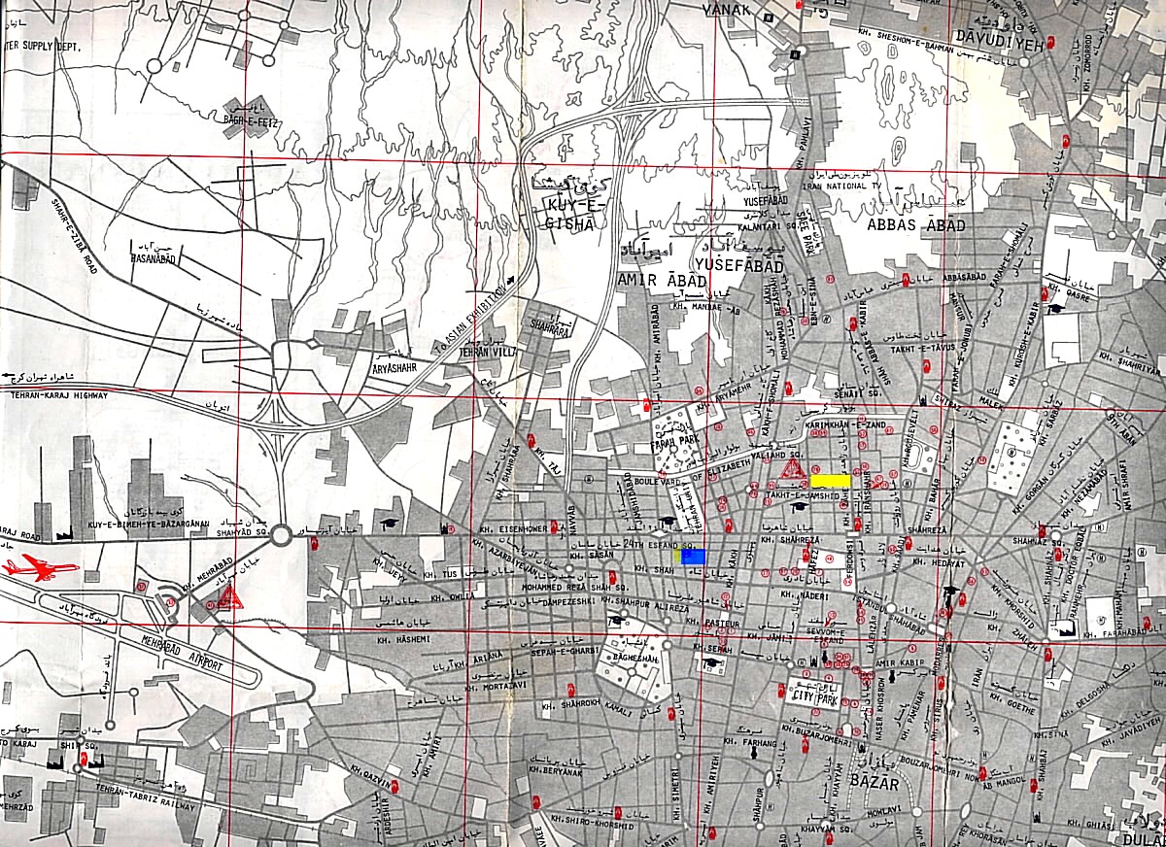Screen dimensions: 1166x847
Task: Click graduation cap icon below Takht-e-Jamshid
Action: (x=798, y=506)
